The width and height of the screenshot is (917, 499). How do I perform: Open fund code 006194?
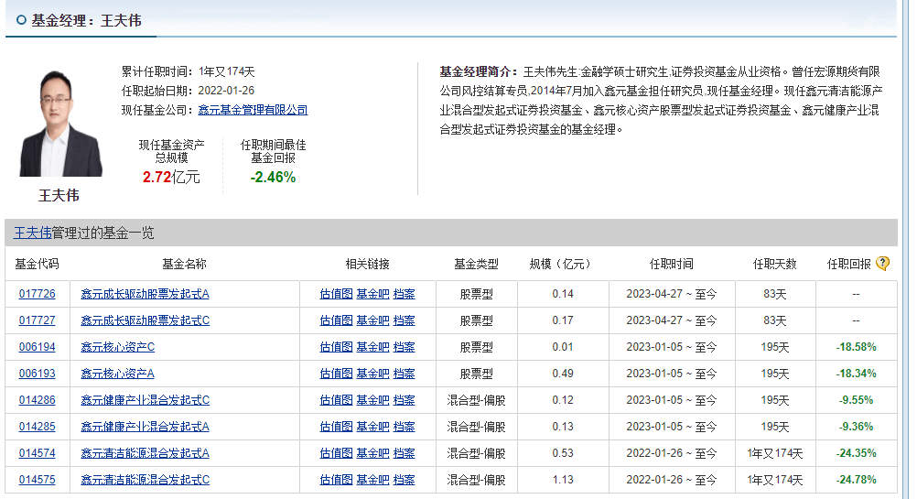pyautogui.click(x=37, y=347)
